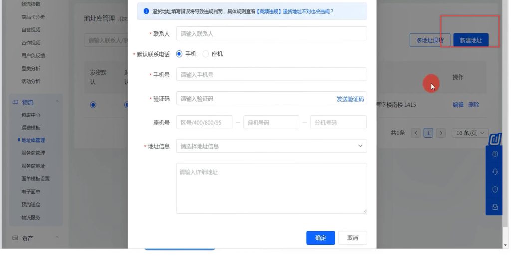Viewport: 511px width, 268px height.
Task: Click the info icon in the warning banner
Action: point(146,11)
